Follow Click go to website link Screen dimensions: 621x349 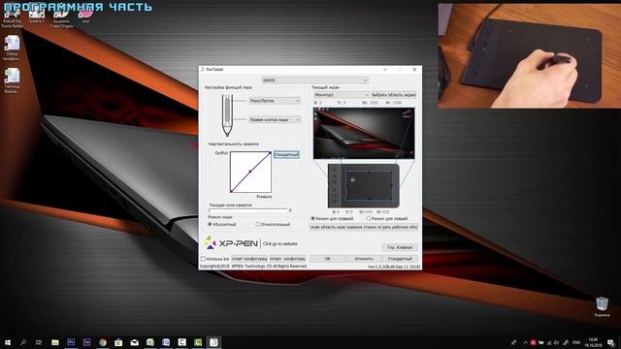click(280, 244)
